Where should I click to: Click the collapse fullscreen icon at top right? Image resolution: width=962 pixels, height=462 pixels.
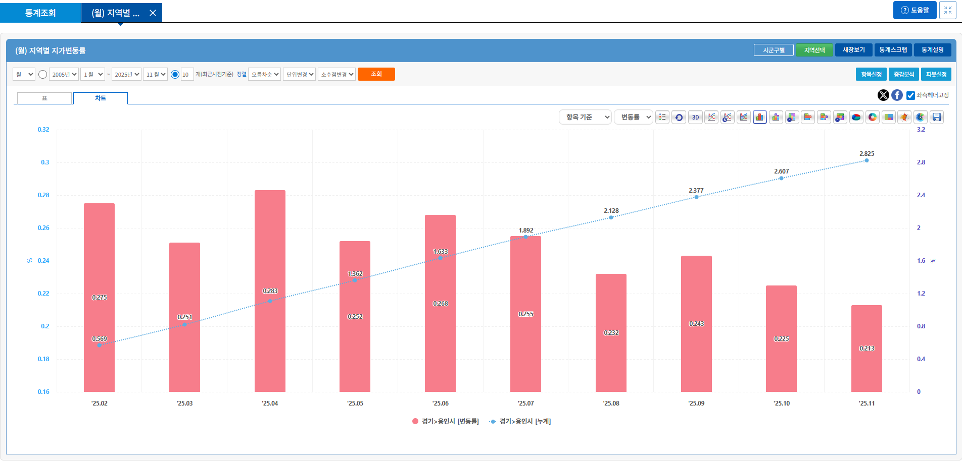pyautogui.click(x=947, y=10)
